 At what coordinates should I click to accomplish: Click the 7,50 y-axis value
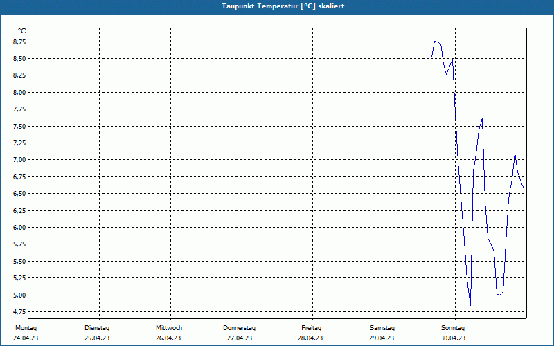pyautogui.click(x=19, y=127)
